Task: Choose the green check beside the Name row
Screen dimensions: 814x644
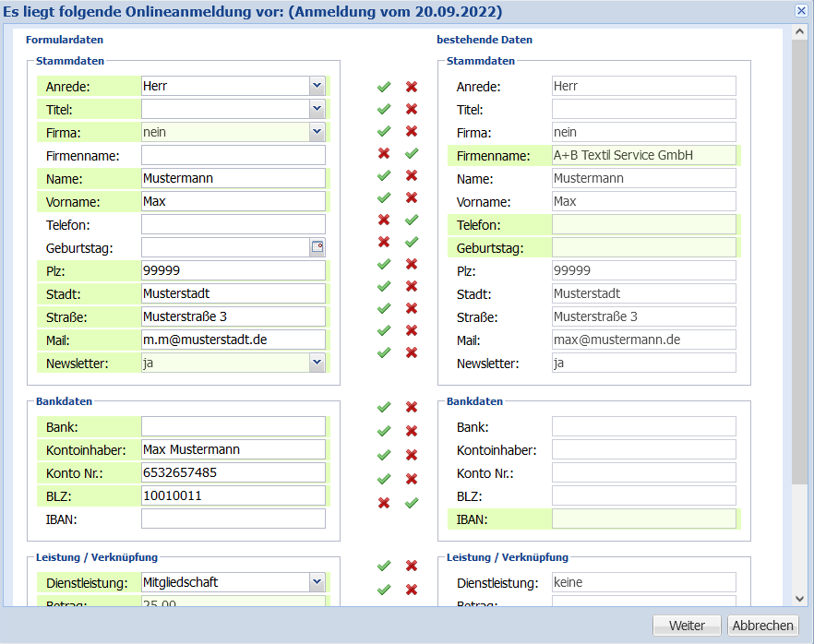Action: pyautogui.click(x=384, y=175)
